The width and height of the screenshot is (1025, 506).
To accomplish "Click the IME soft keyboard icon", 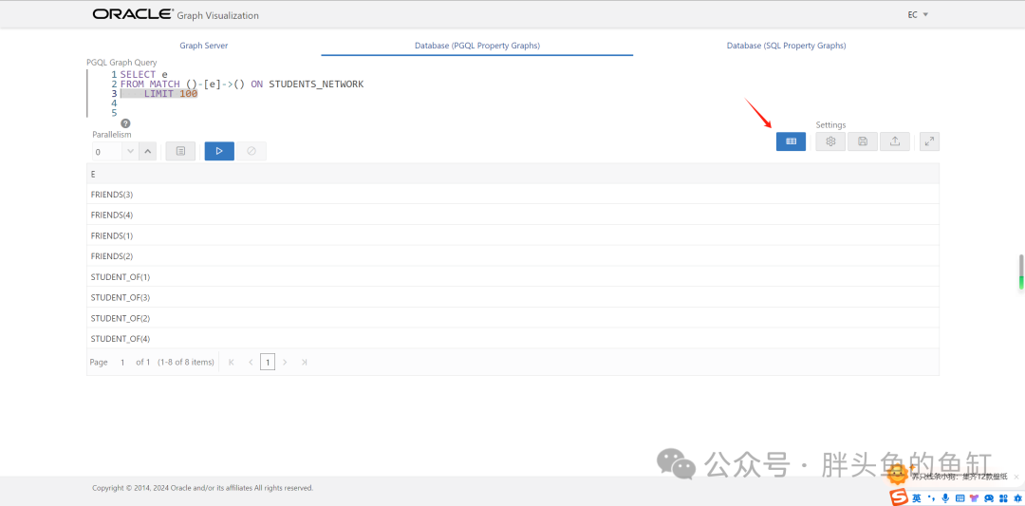I will click(x=960, y=498).
